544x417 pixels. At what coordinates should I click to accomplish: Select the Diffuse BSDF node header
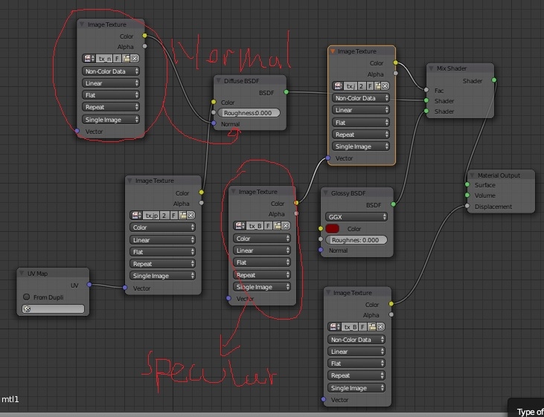(x=250, y=81)
